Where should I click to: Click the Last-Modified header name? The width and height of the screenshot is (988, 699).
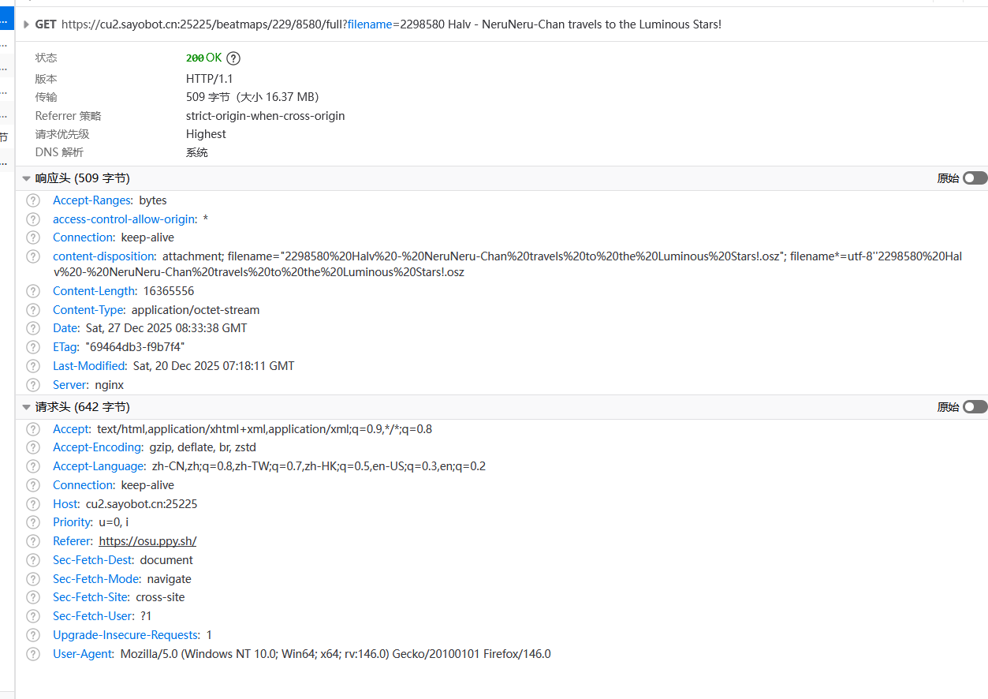point(89,366)
